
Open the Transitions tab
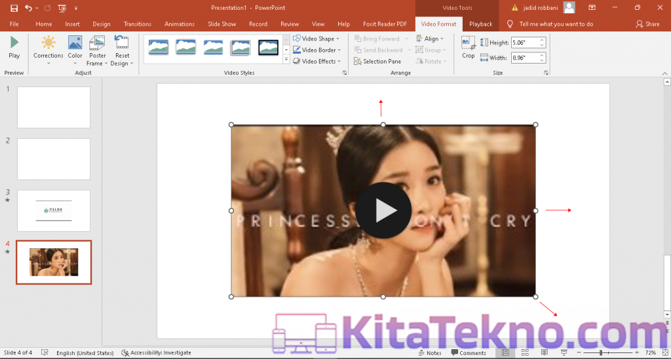coord(138,24)
